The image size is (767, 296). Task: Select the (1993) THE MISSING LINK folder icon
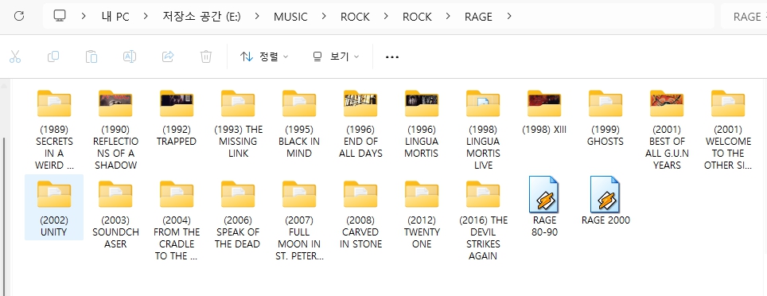pos(238,103)
